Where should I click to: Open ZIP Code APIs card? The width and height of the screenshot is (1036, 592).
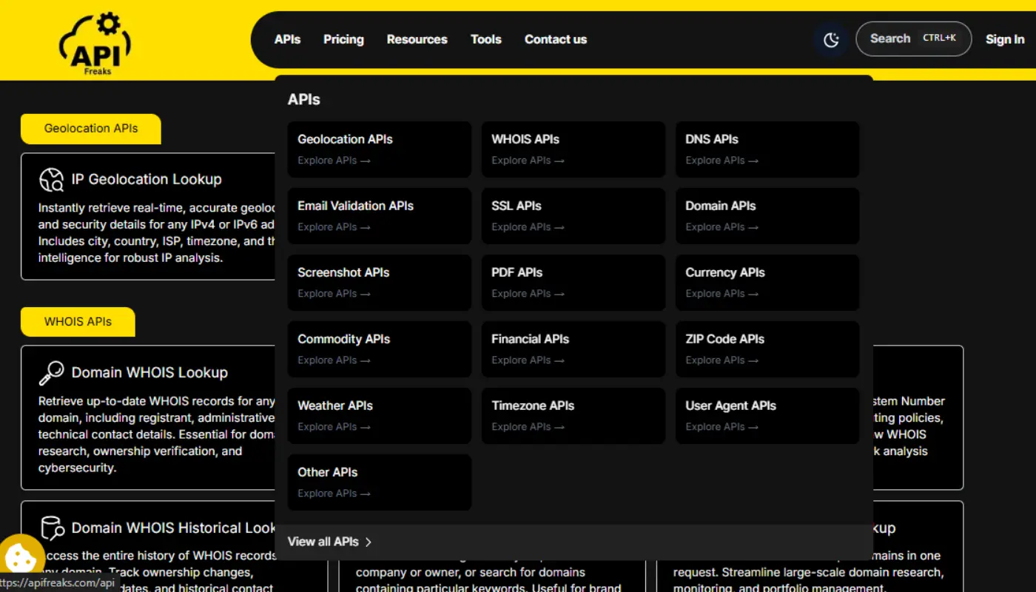coord(767,349)
